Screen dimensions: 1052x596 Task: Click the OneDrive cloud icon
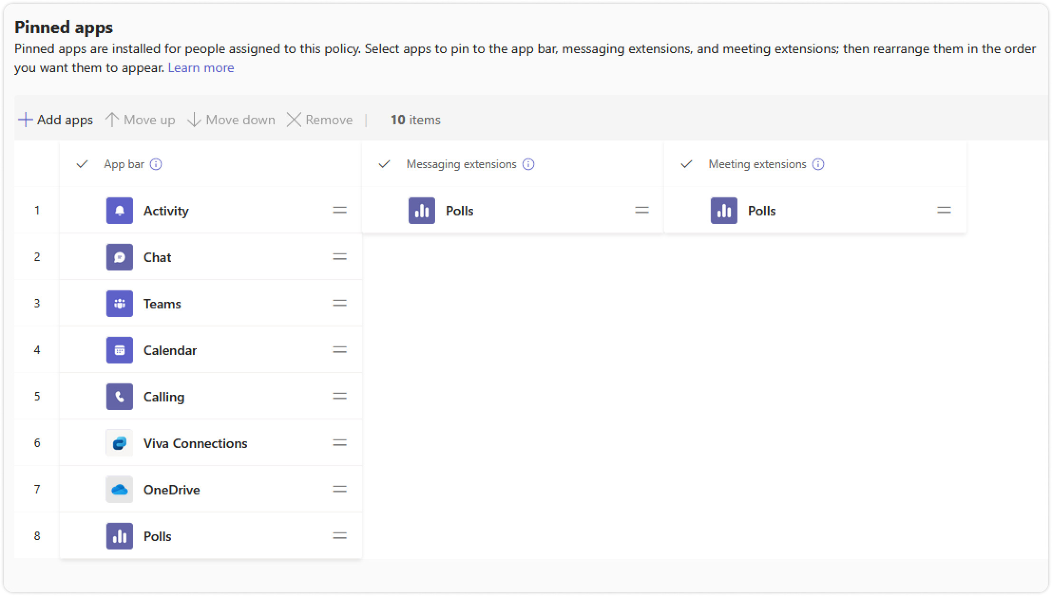[x=119, y=490]
